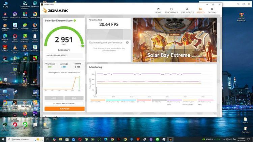Click the green validation checkmark by Solar Bay Extreme Score
253x142 pixels.
click(75, 21)
